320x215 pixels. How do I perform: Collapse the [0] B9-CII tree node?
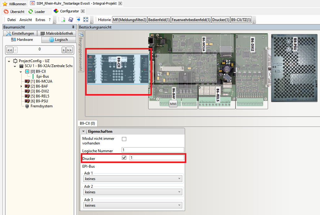coord(21,71)
